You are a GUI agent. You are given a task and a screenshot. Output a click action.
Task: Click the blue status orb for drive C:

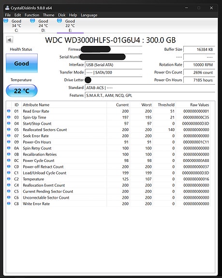click(x=6, y=21)
